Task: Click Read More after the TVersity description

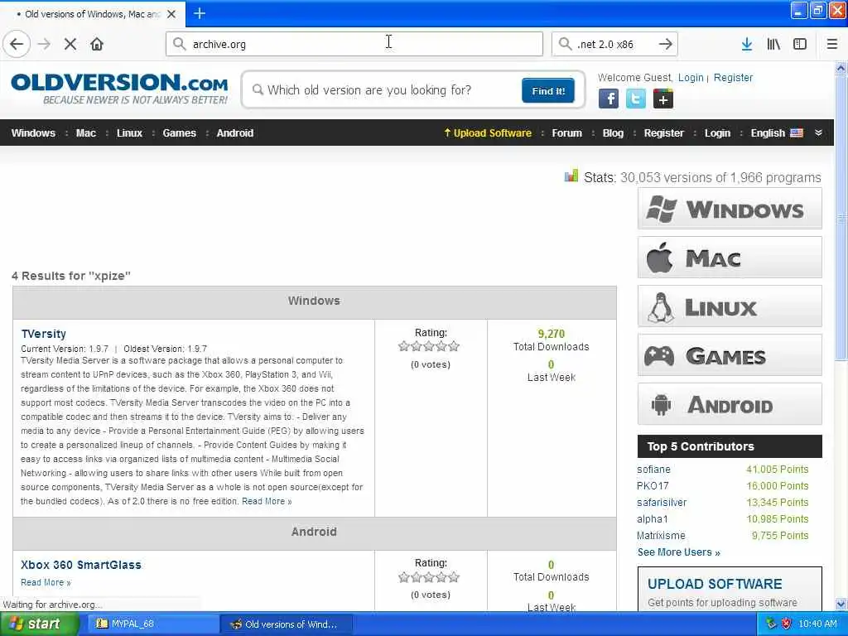Action: [267, 501]
